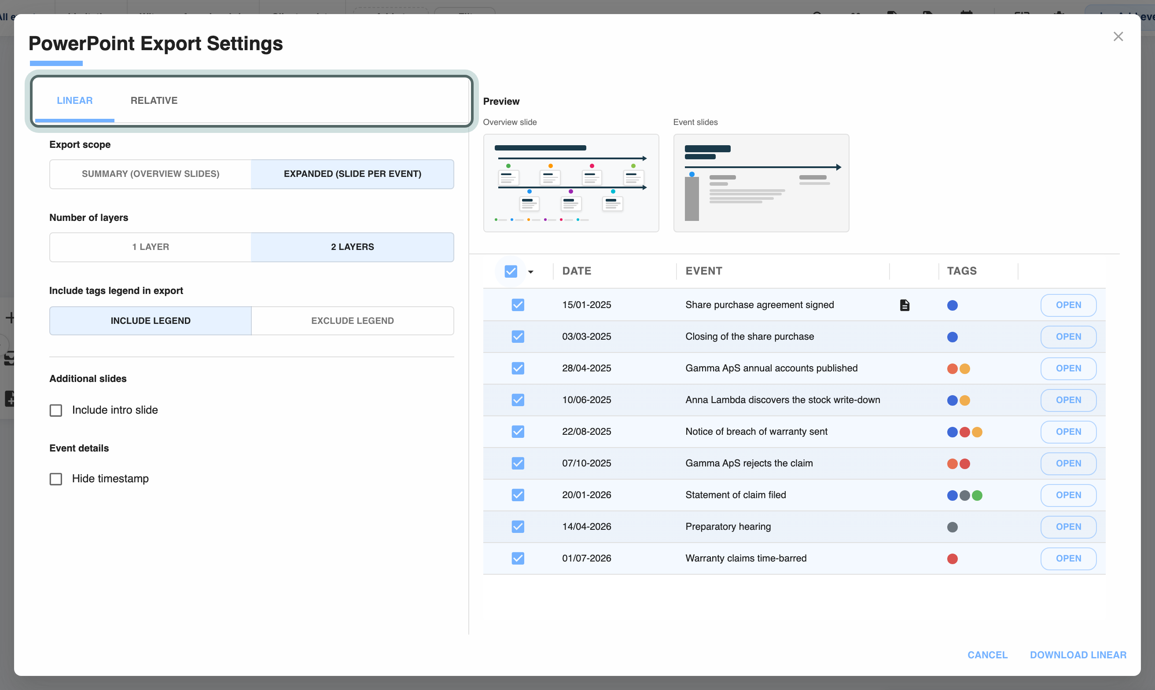Select INCLUDE LEGEND option
Viewport: 1155px width, 690px height.
(150, 321)
